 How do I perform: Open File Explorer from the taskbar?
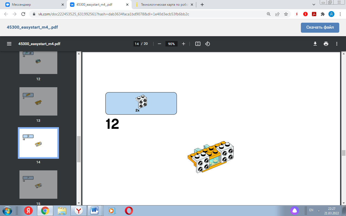coord(62,211)
